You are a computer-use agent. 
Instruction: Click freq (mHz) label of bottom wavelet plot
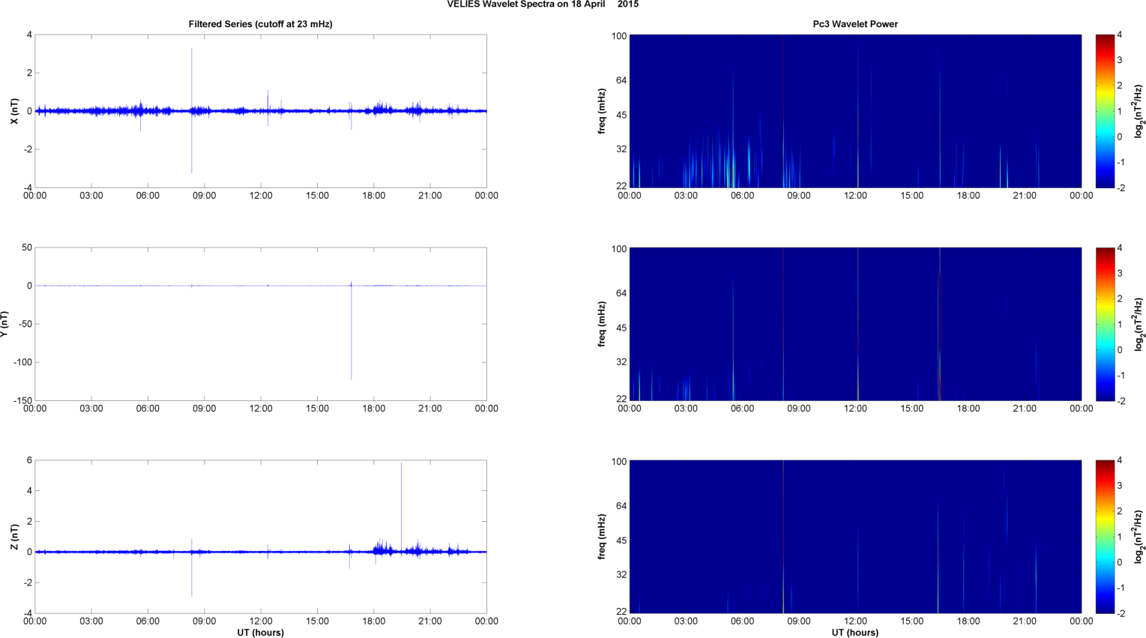(602, 537)
